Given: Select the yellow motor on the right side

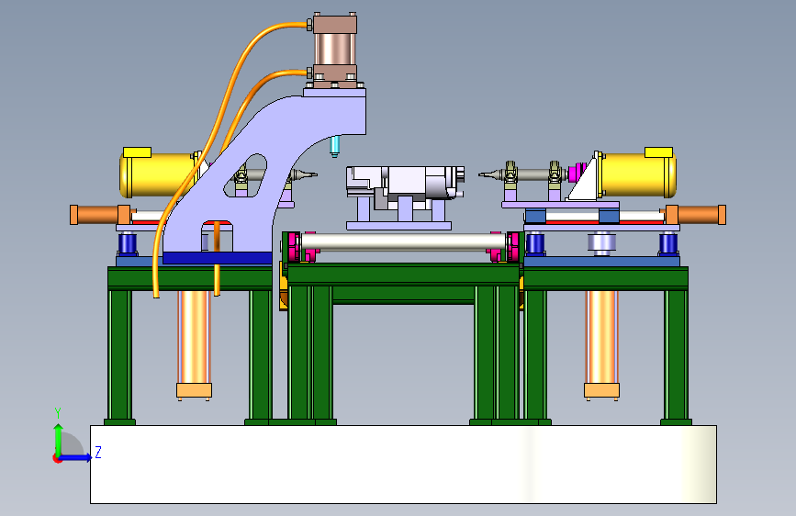Looking at the screenshot, I should point(637,174).
